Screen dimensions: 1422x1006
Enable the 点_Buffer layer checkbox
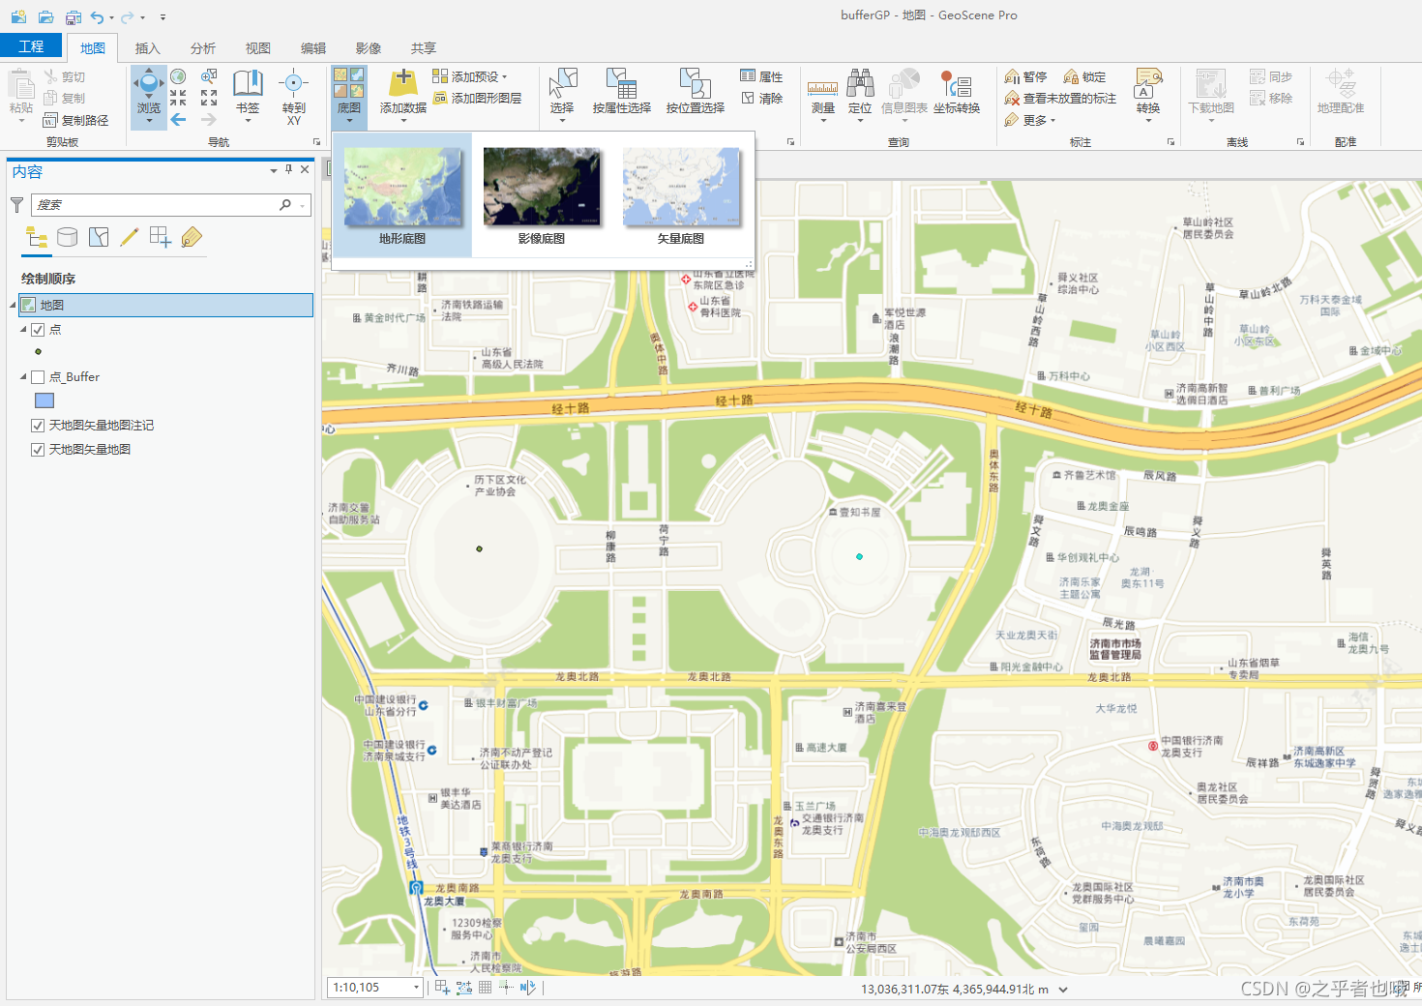(38, 377)
